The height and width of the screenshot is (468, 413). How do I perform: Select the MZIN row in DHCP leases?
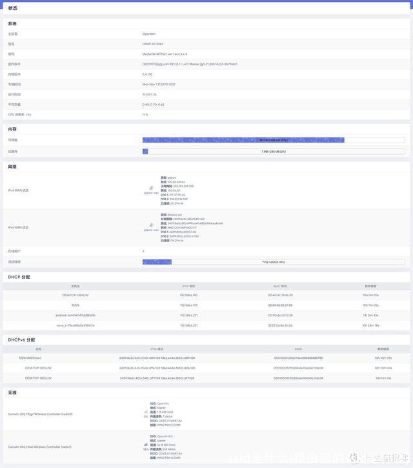[x=75, y=305]
